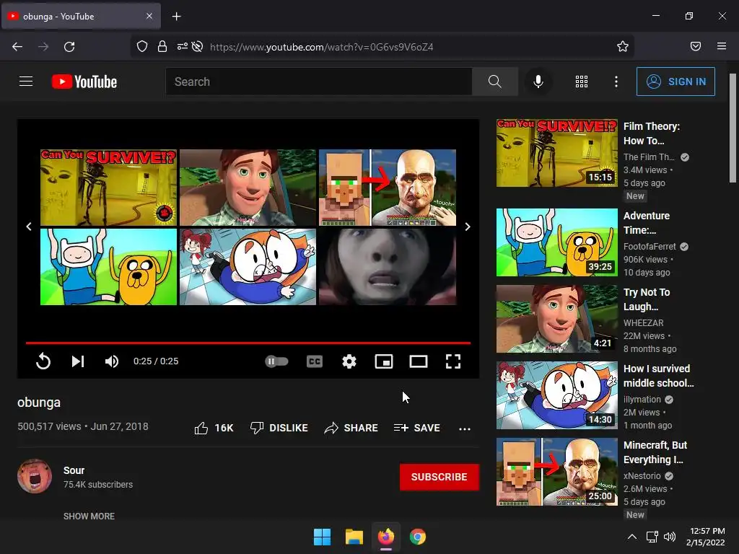Toggle closed captions CC
The image size is (739, 554).
click(315, 361)
